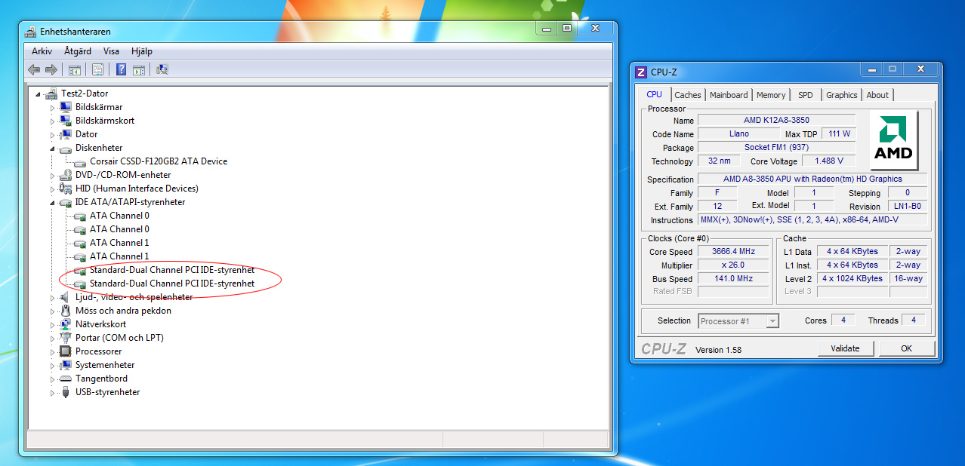965x466 pixels.
Task: Open the Visa menu
Action: click(x=111, y=51)
